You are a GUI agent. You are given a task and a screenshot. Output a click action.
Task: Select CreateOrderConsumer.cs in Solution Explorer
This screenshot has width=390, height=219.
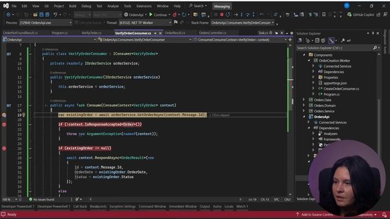[341, 89]
